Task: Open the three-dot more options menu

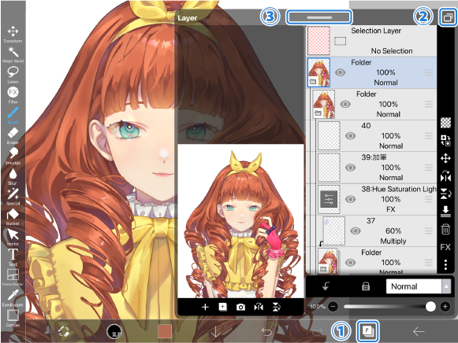Action: (445, 264)
